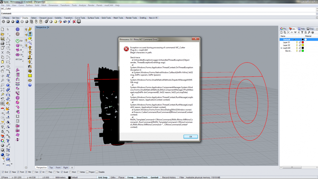
Task: Click the madCAM cutter tool icon
Action: 30,34
